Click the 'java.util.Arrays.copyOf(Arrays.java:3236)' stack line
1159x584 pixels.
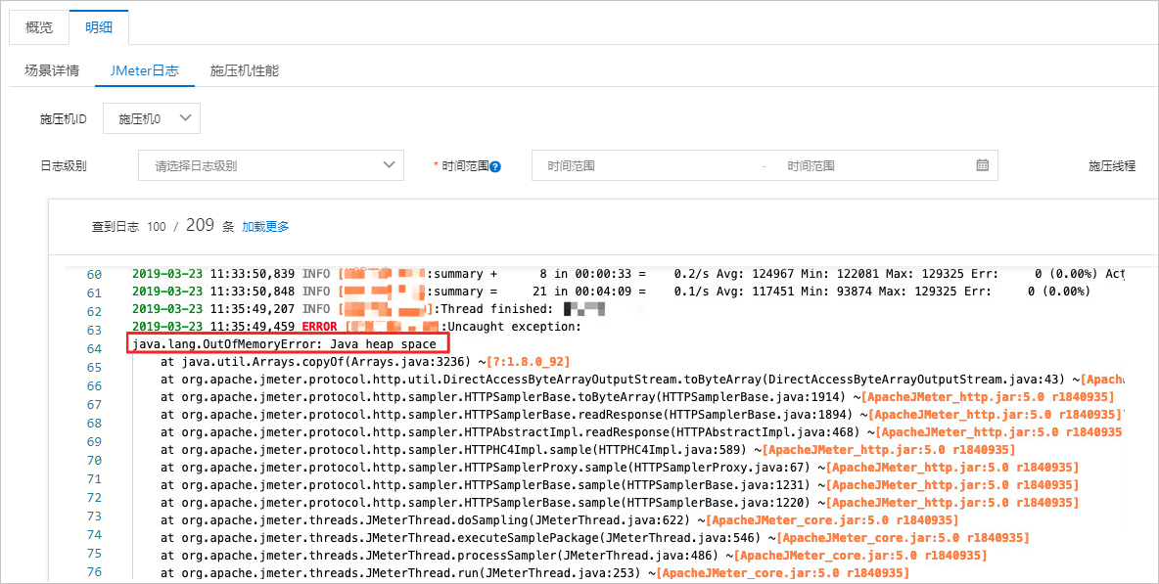[x=365, y=362]
